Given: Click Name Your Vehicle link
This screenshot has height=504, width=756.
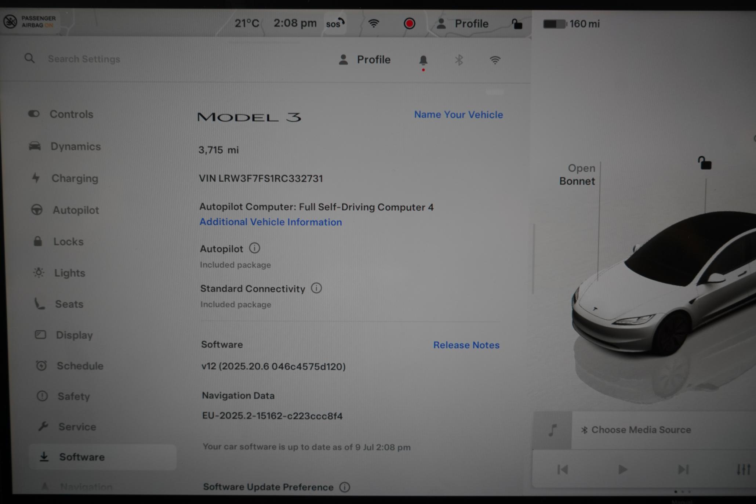Looking at the screenshot, I should pyautogui.click(x=458, y=115).
